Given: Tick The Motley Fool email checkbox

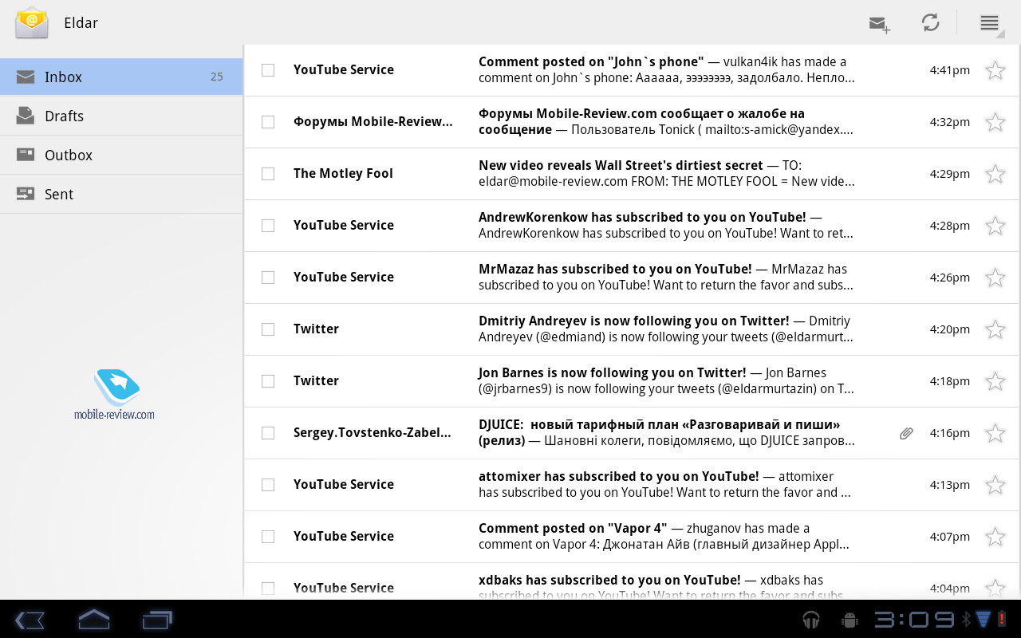Looking at the screenshot, I should point(268,174).
